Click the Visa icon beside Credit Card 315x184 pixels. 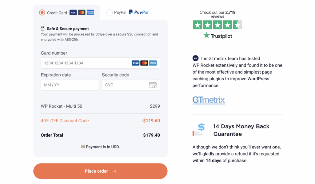point(73,13)
